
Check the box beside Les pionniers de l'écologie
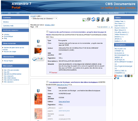[x=47, y=82]
